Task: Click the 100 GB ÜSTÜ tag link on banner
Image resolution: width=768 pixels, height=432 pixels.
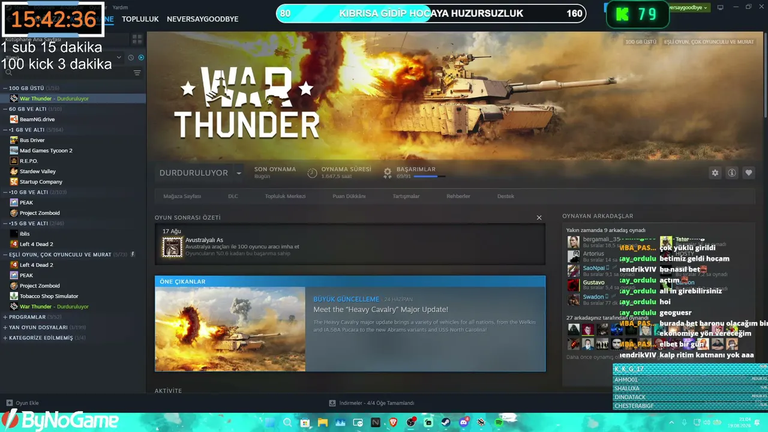Action: [641, 42]
